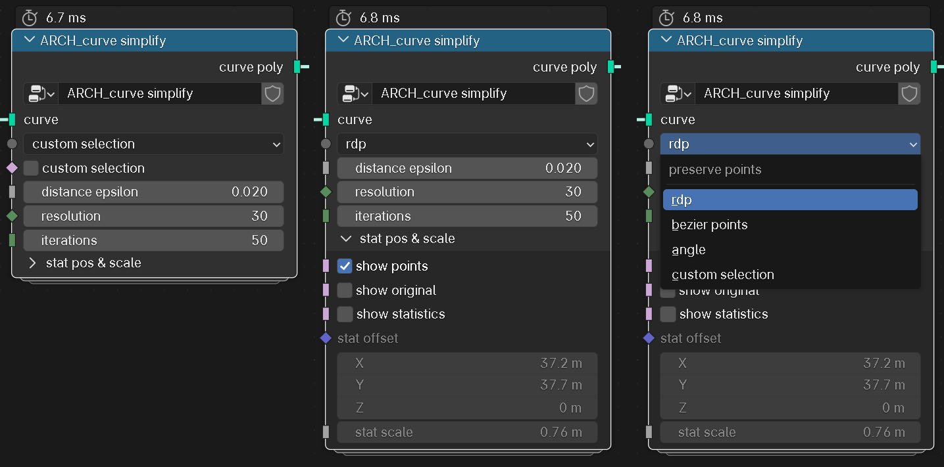Expand stat pos & scale panel in left node

32,263
